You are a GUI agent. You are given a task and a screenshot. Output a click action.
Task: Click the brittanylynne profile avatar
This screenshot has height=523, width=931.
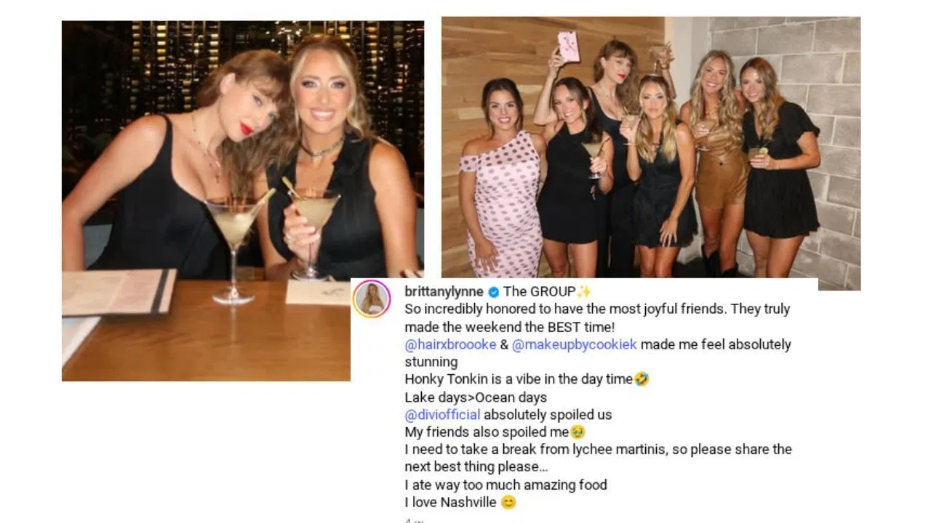coord(372,299)
